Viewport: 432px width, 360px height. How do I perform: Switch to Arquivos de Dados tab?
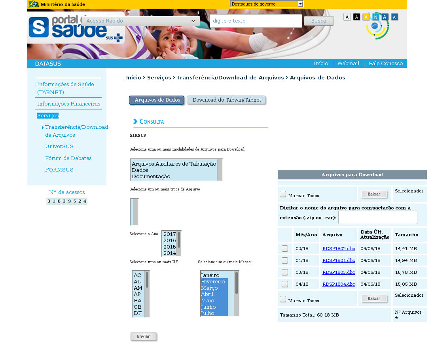coord(157,100)
